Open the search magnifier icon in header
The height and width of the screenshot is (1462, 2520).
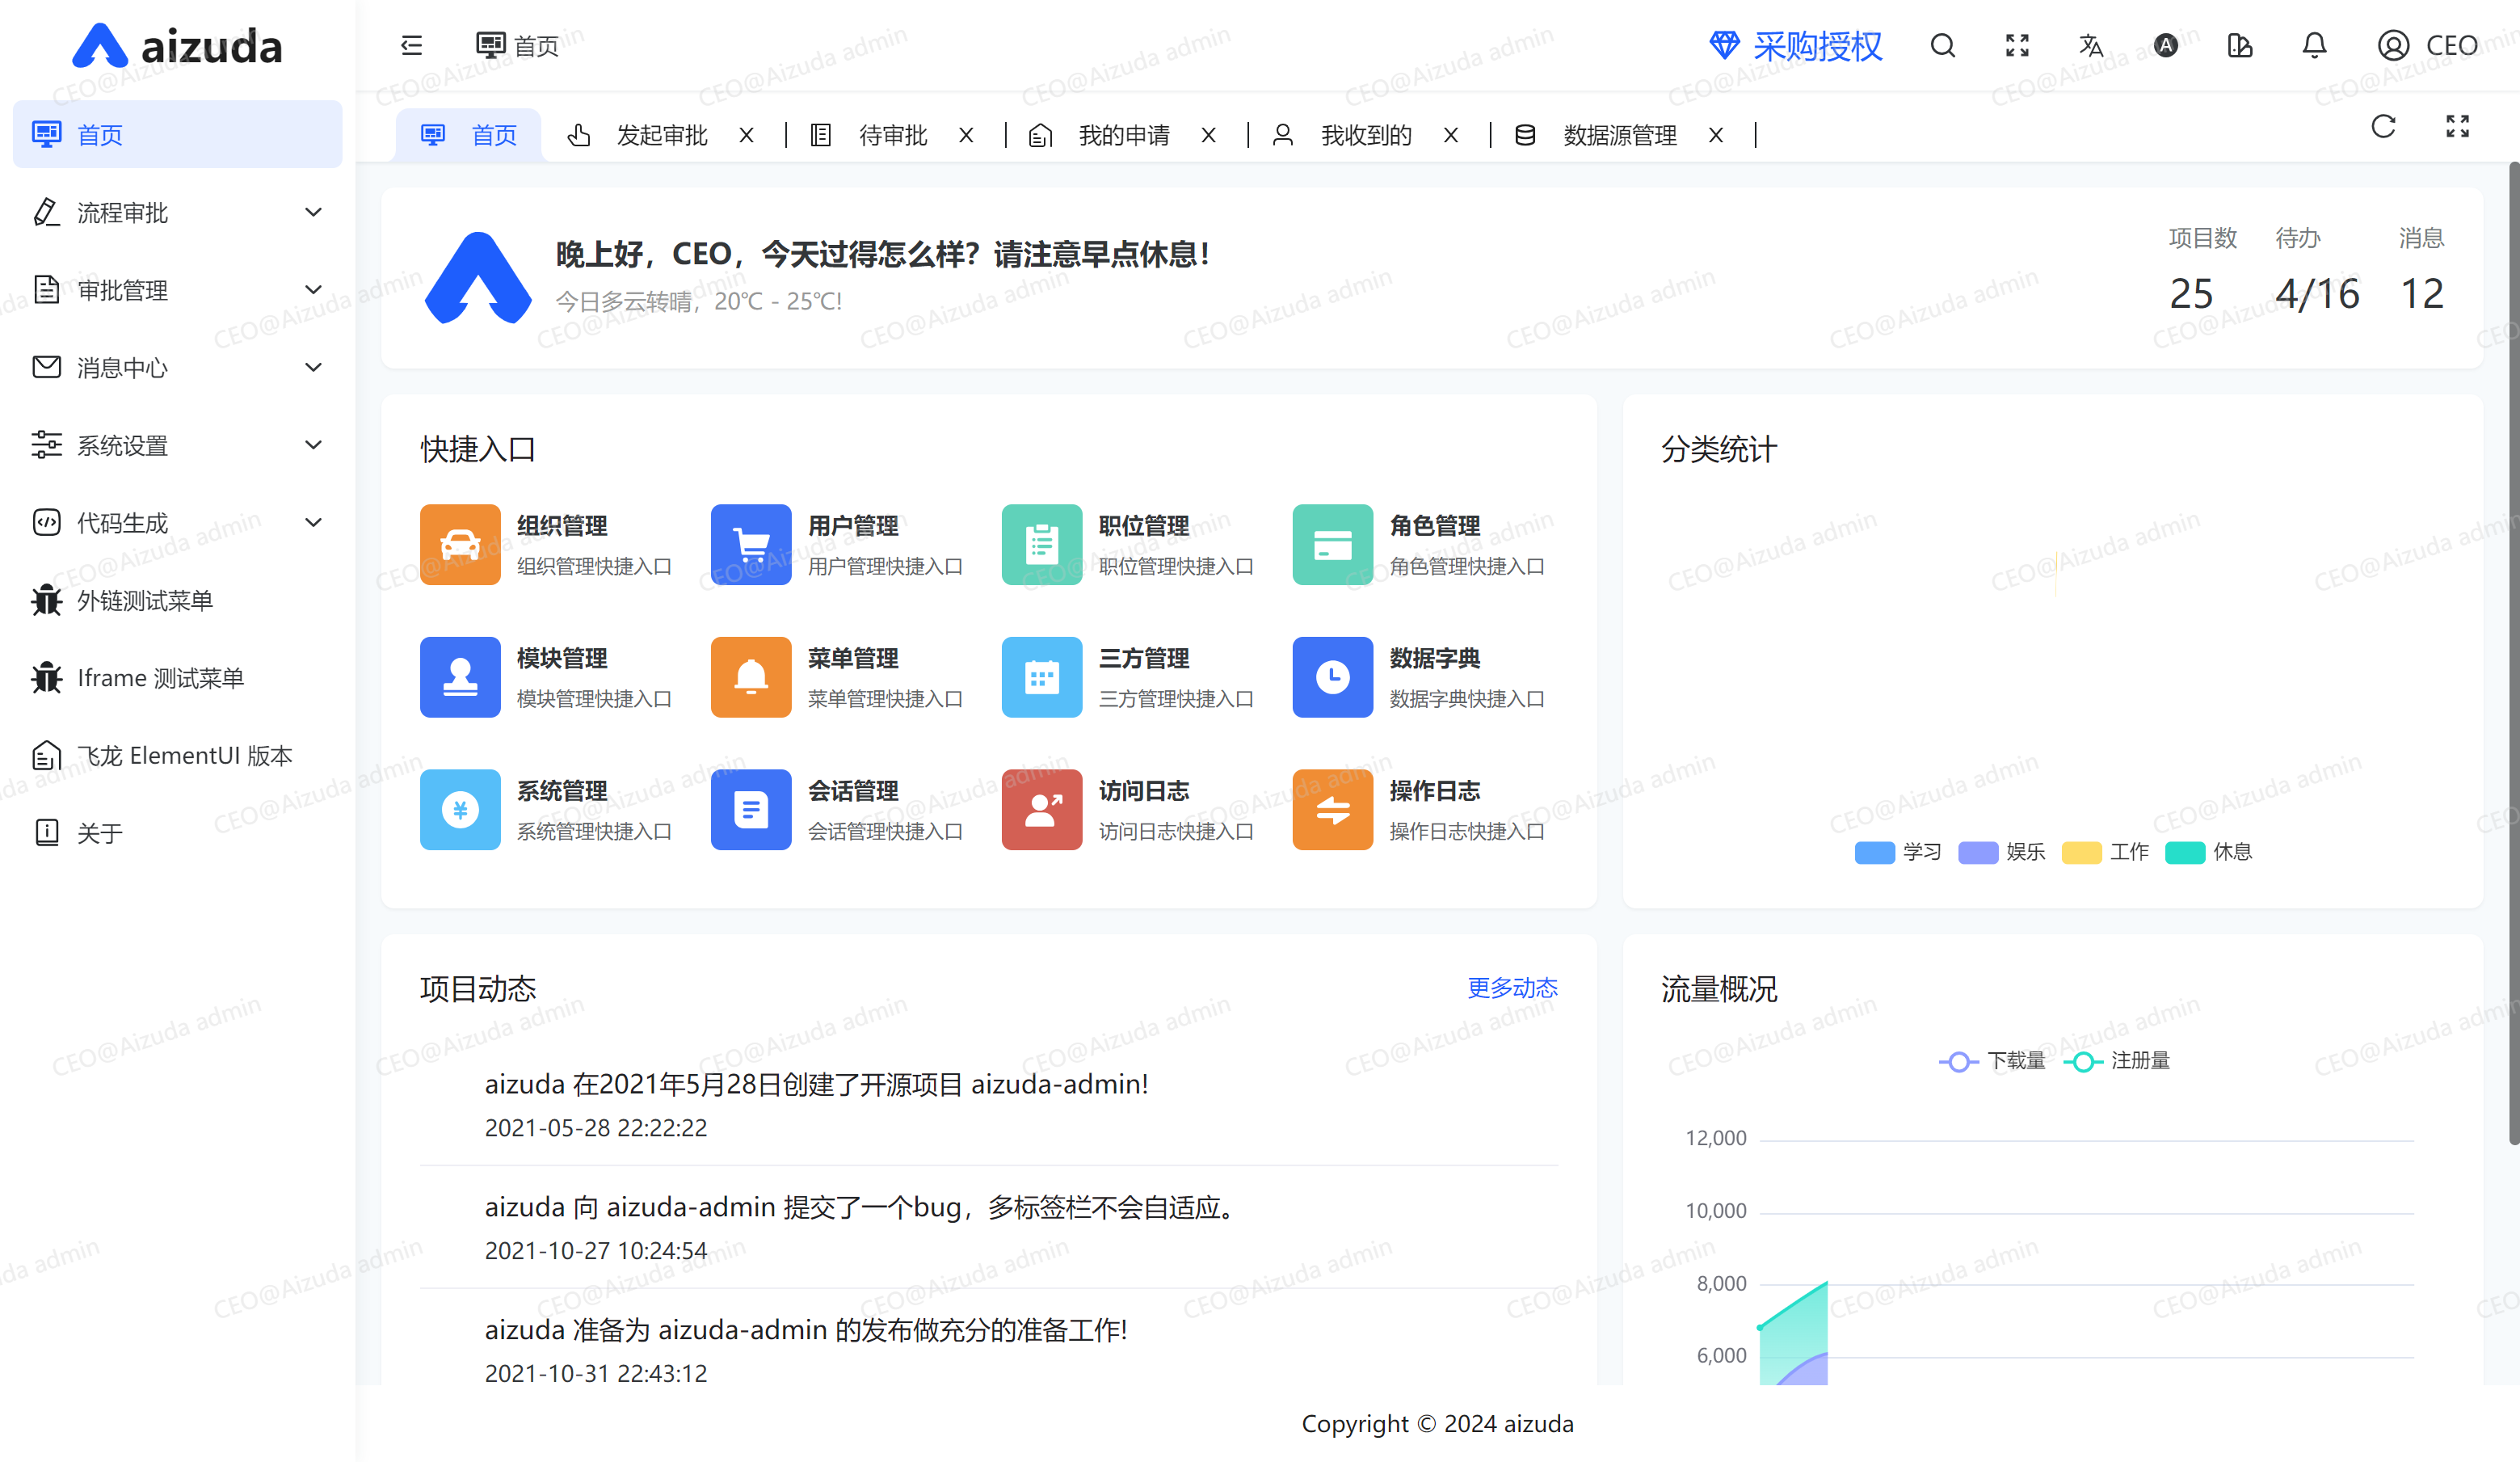pyautogui.click(x=1942, y=45)
